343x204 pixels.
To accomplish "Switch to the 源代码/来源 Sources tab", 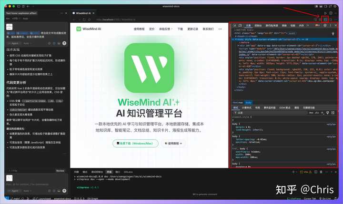I will click(272, 26).
